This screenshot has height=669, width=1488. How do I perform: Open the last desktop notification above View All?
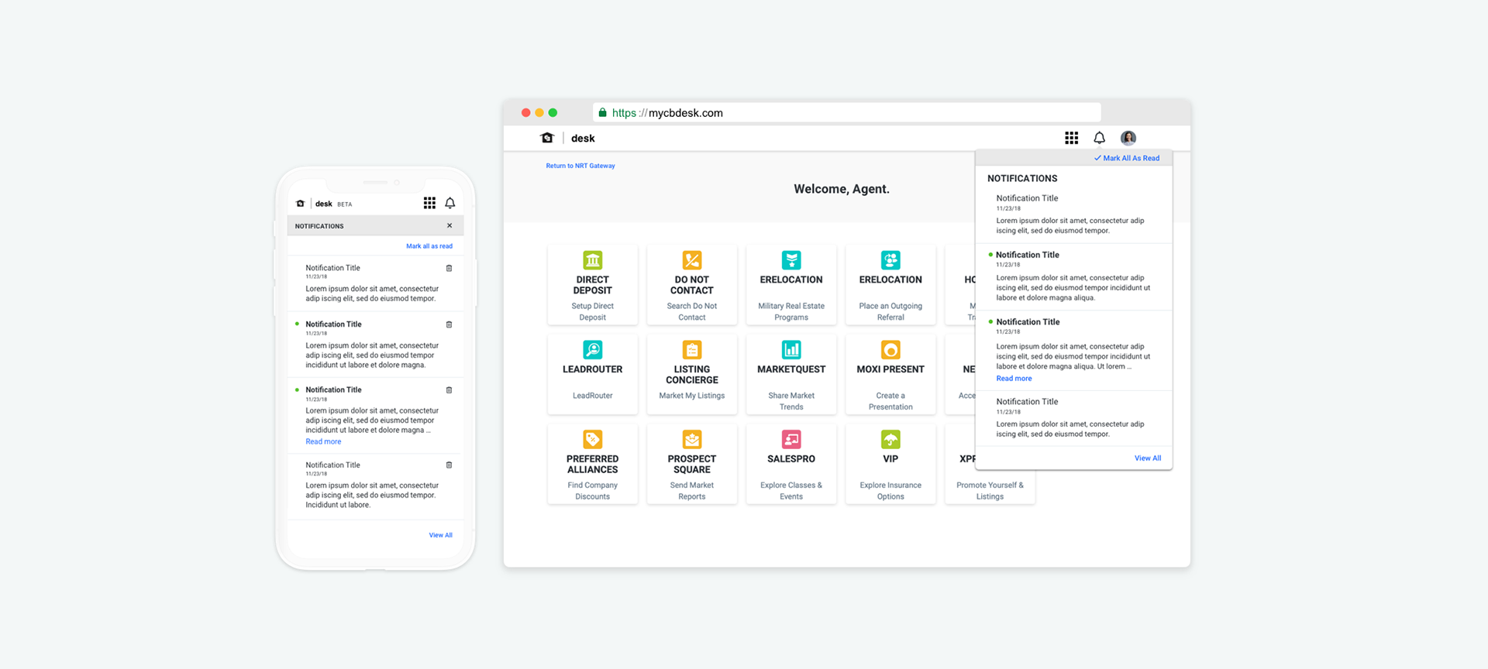(x=1073, y=418)
